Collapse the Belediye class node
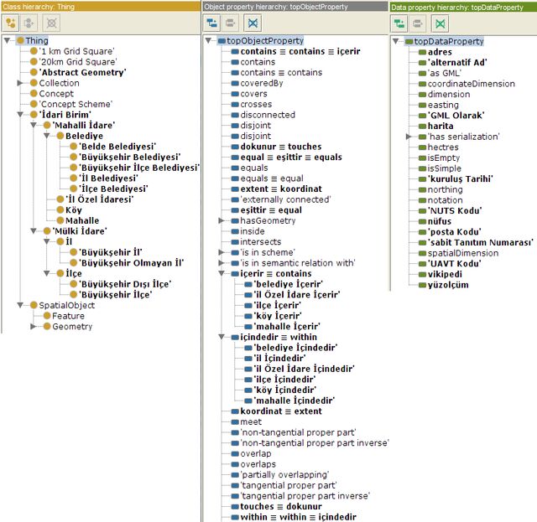 point(47,136)
